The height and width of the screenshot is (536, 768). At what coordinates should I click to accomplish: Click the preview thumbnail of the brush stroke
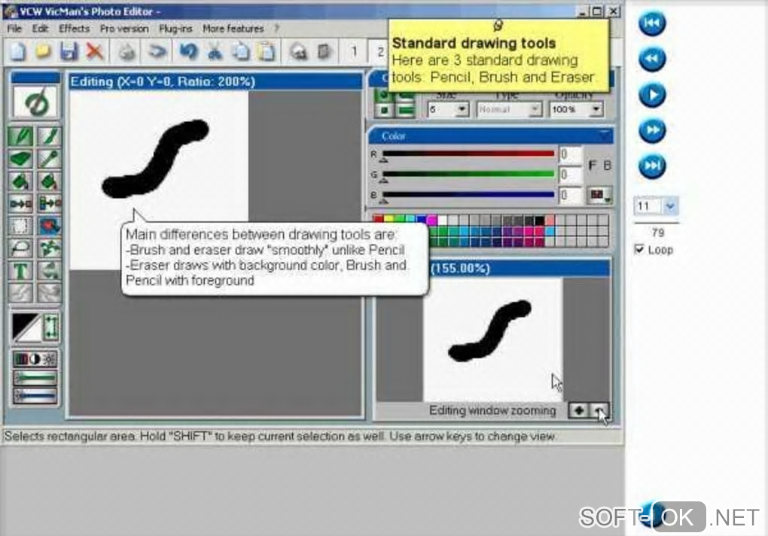[492, 340]
